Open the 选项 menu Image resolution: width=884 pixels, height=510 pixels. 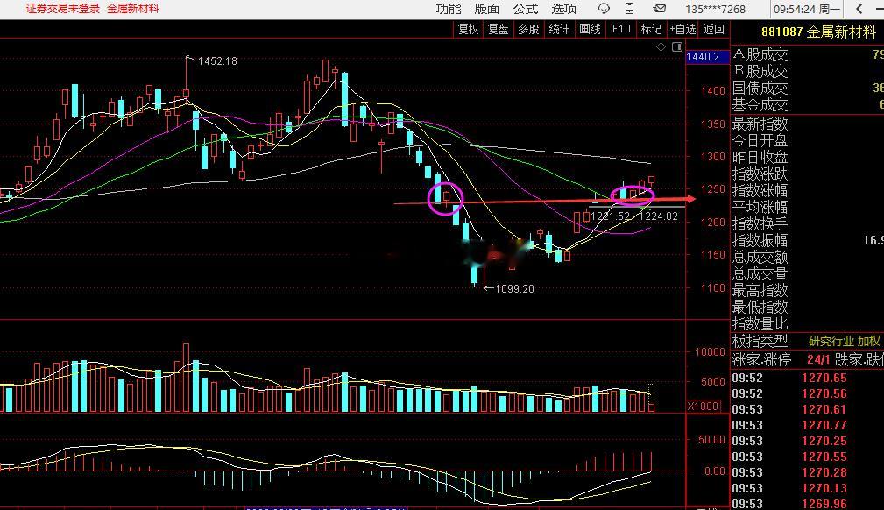563,9
